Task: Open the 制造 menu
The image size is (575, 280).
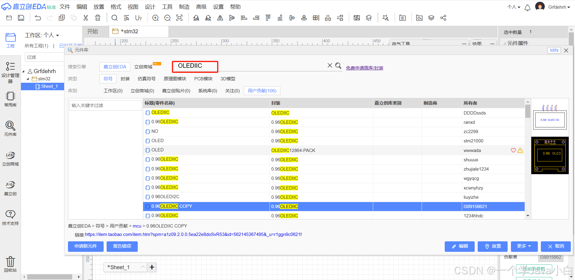Action: 184,7
